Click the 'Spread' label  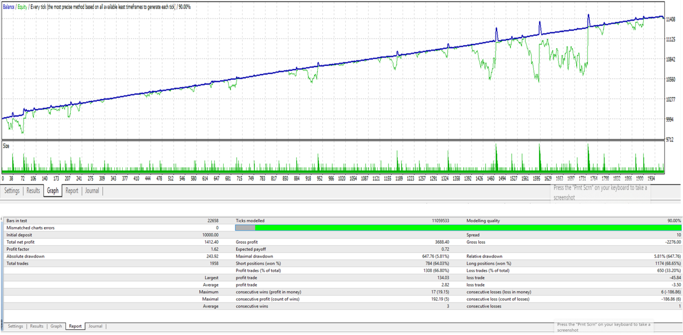coord(473,235)
